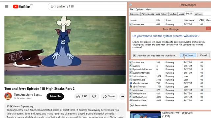This screenshot has height=118, width=211.
Task: Click the 332K views text
Action: tap(13, 106)
